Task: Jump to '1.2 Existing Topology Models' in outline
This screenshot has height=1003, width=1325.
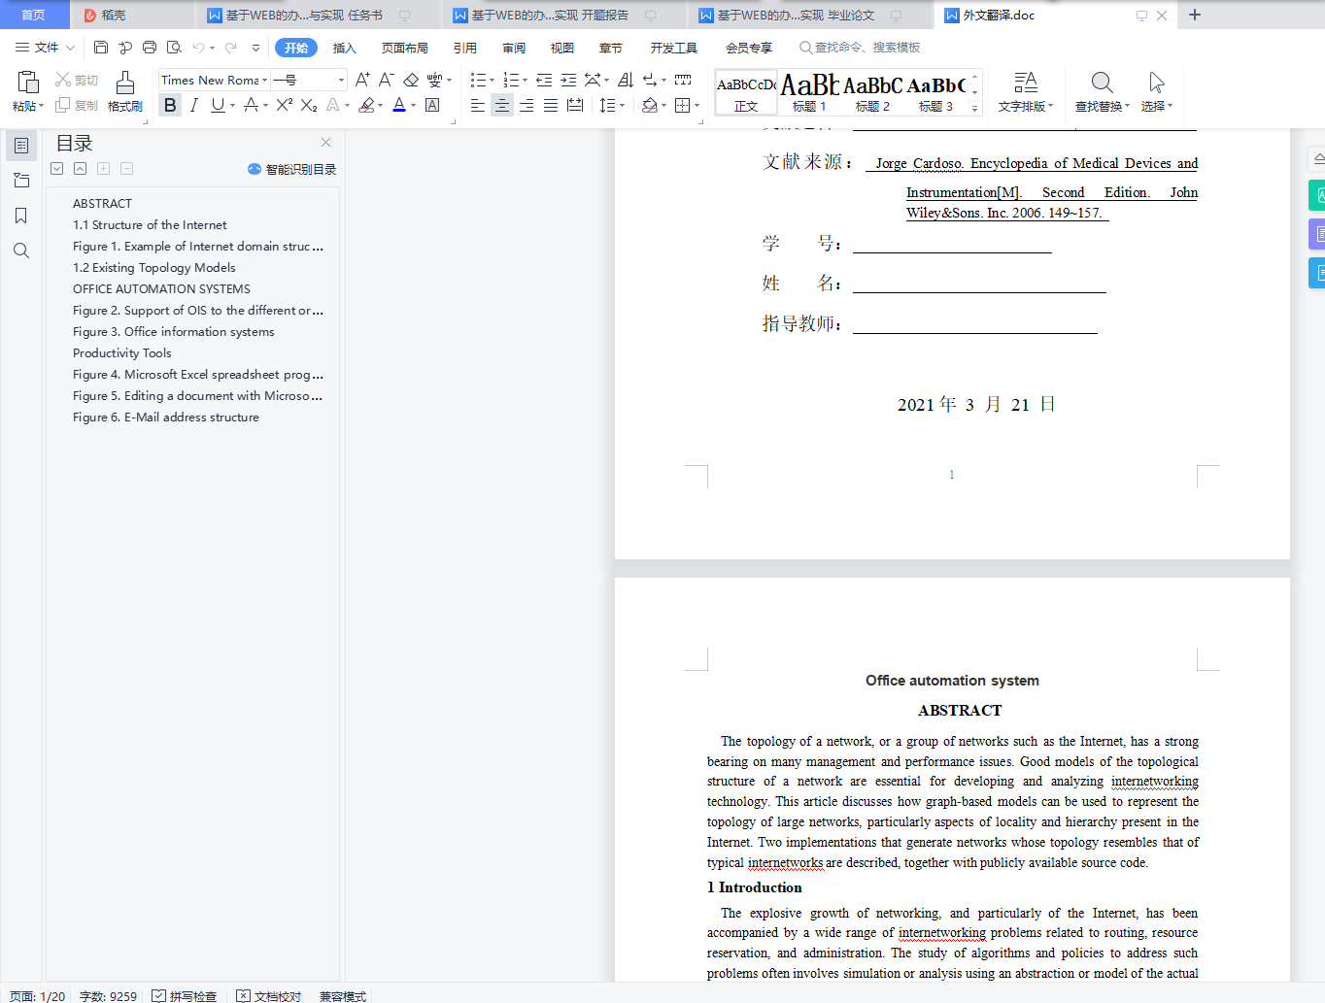Action: click(x=154, y=268)
